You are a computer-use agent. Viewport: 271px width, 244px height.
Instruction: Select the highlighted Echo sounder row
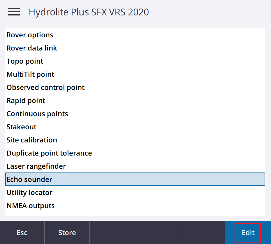click(135, 179)
